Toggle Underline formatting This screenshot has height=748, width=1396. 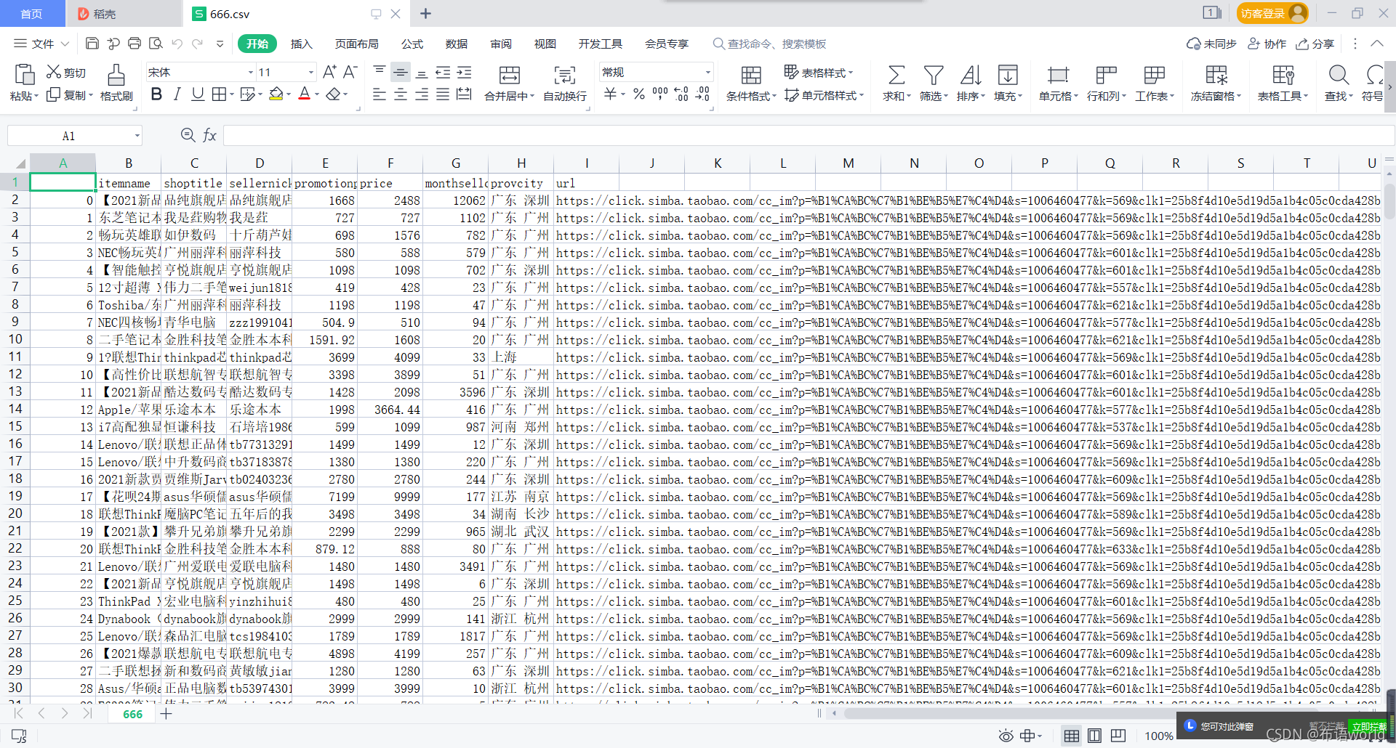coord(198,94)
